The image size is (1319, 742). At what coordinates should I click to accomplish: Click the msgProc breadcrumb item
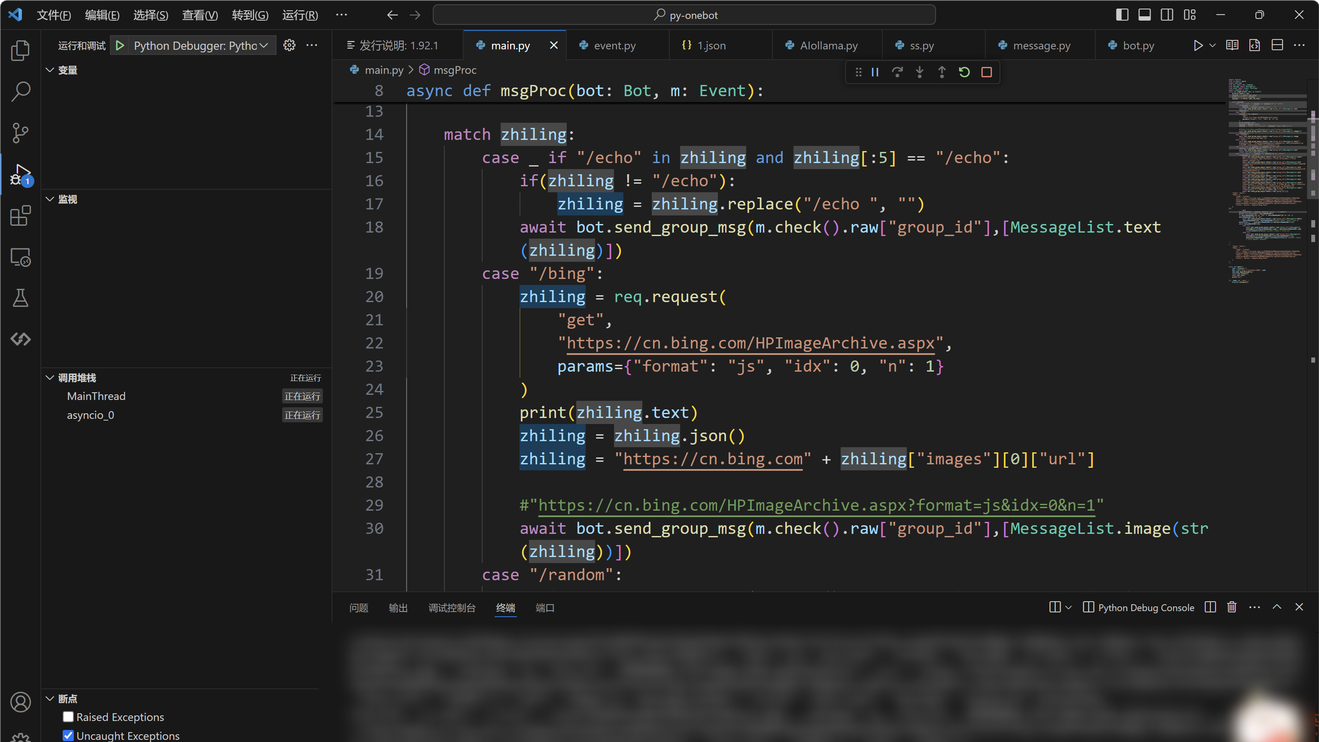(455, 70)
